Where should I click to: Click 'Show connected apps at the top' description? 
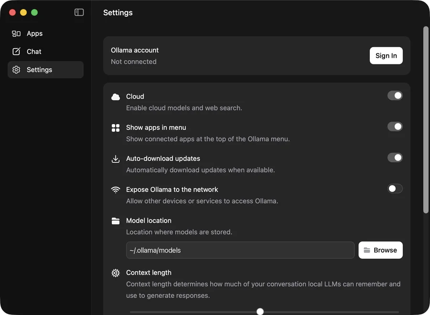[208, 139]
